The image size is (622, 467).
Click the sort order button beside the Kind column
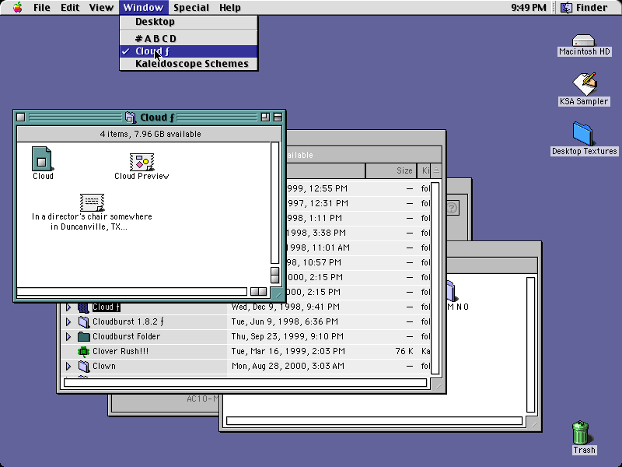436,170
